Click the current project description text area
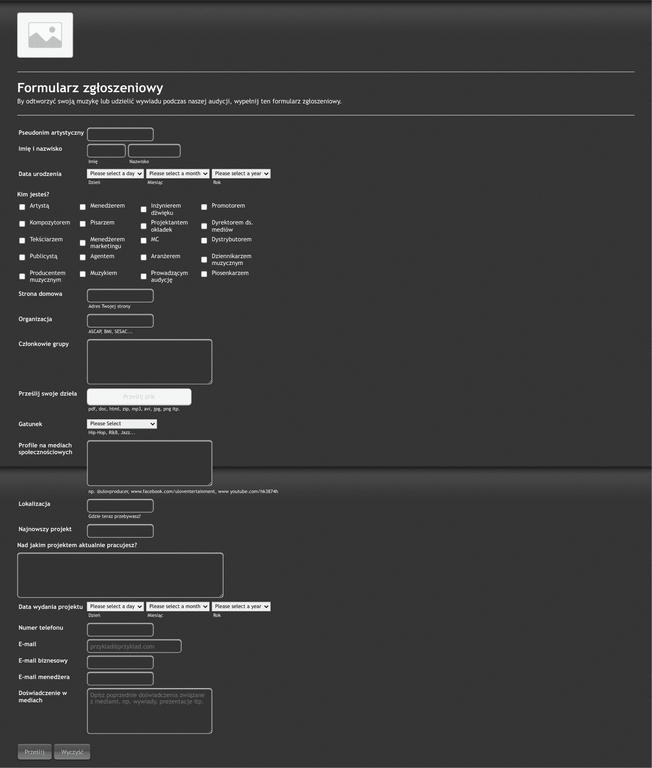This screenshot has width=652, height=768. (120, 575)
